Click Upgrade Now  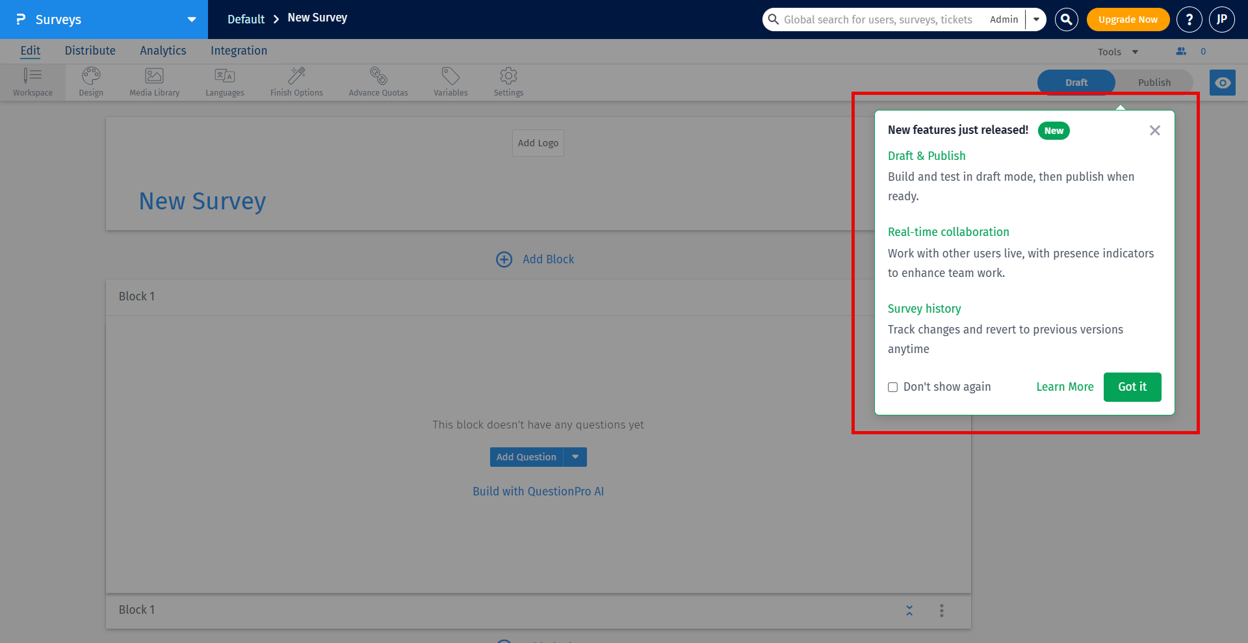tap(1127, 20)
